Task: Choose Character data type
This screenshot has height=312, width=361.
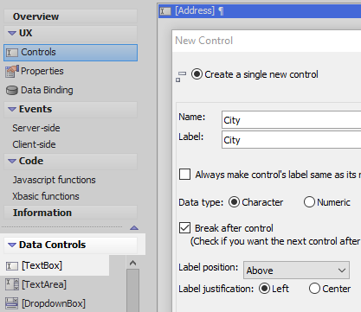Action: pos(234,202)
